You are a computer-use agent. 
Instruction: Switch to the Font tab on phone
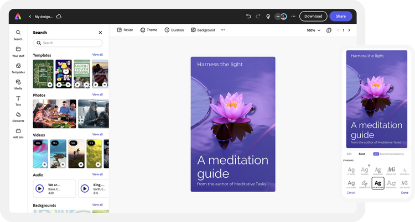(362, 154)
